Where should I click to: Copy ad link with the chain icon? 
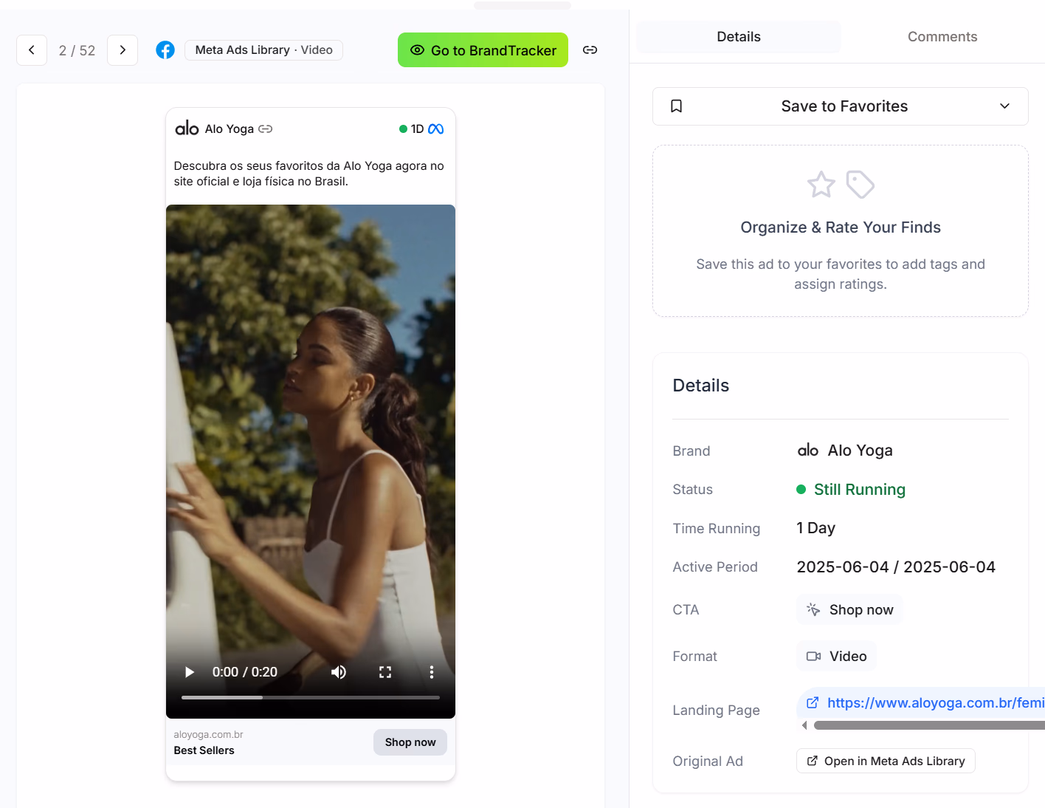coord(590,50)
